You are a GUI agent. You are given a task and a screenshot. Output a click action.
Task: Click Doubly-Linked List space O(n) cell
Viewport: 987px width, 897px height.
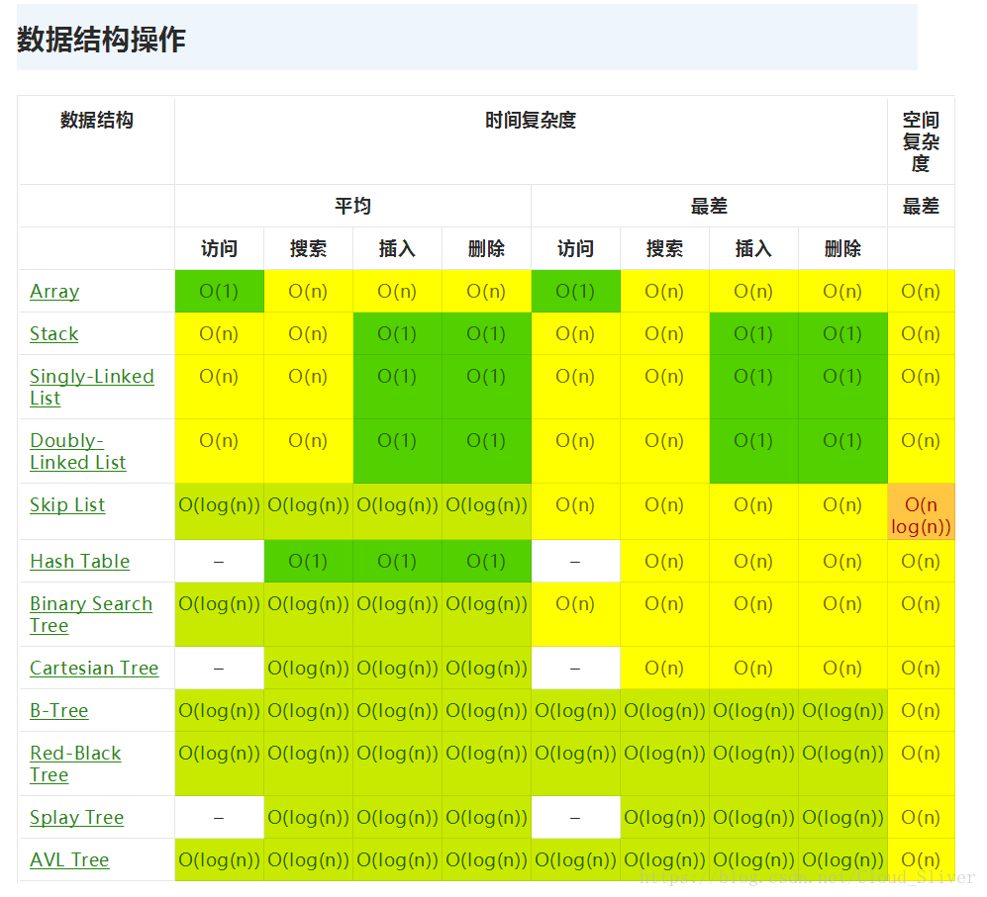[x=921, y=451]
